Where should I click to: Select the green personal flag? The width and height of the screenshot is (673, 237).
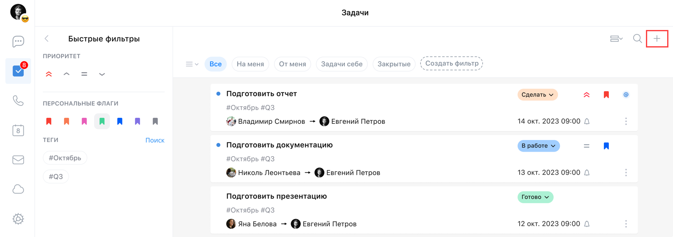[102, 121]
